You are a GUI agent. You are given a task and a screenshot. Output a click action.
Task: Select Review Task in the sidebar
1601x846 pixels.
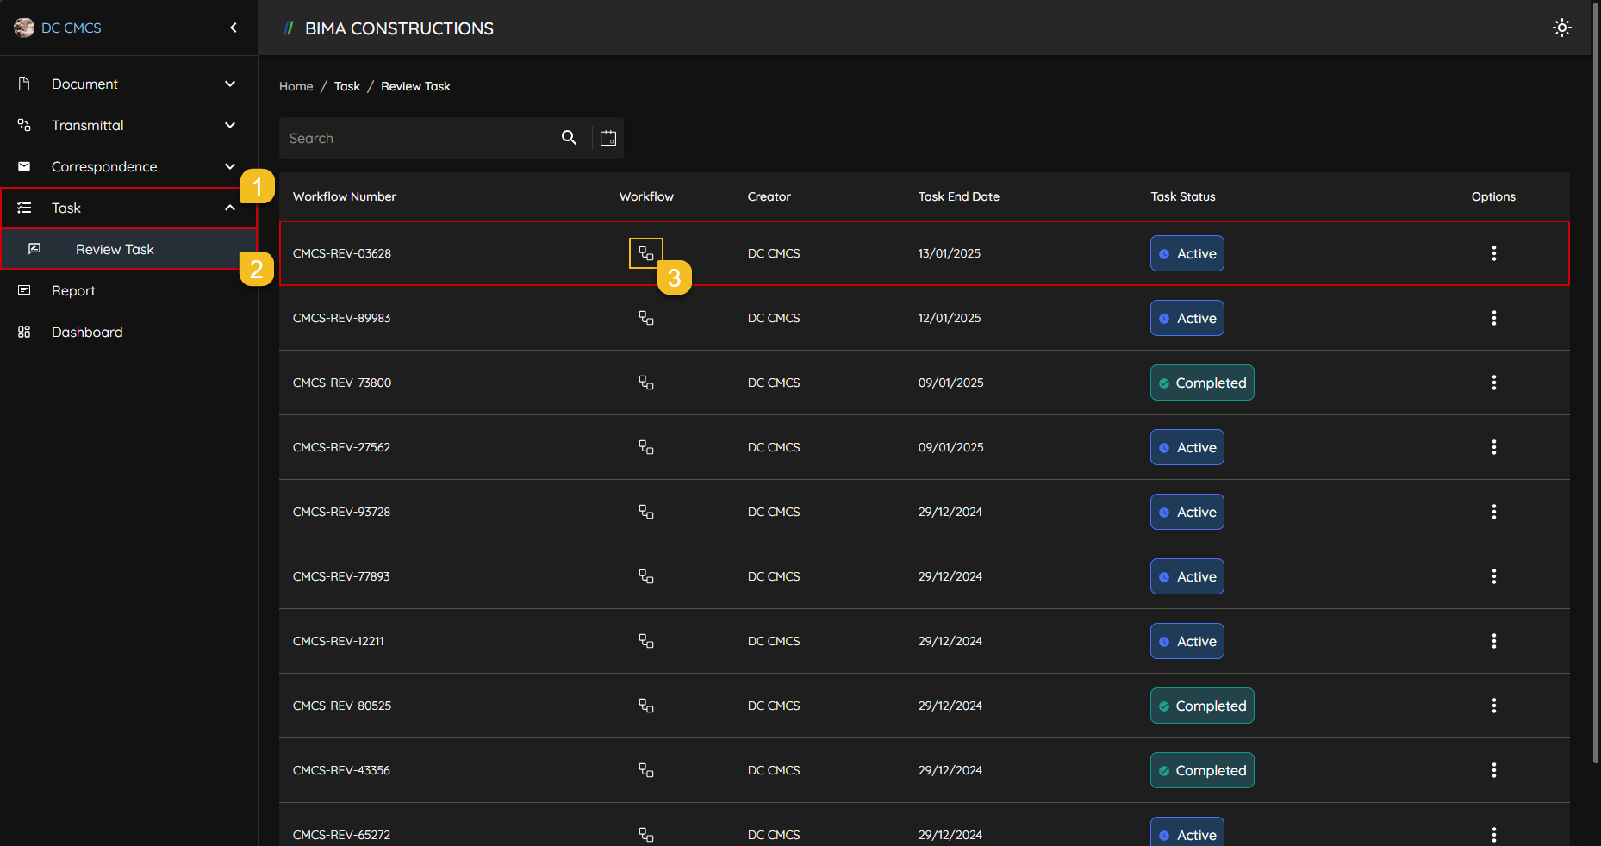click(x=115, y=249)
